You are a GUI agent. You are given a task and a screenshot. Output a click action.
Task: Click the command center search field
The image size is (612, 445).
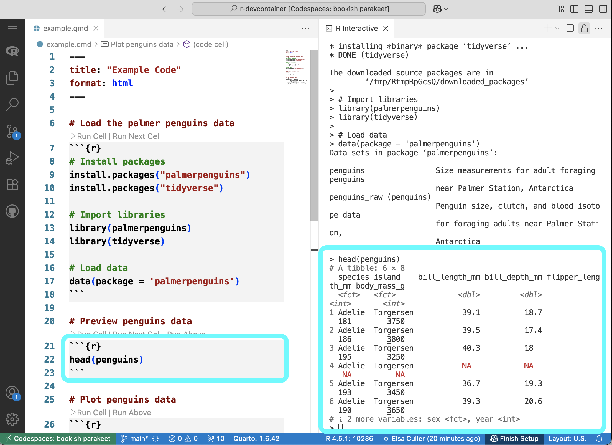point(309,9)
